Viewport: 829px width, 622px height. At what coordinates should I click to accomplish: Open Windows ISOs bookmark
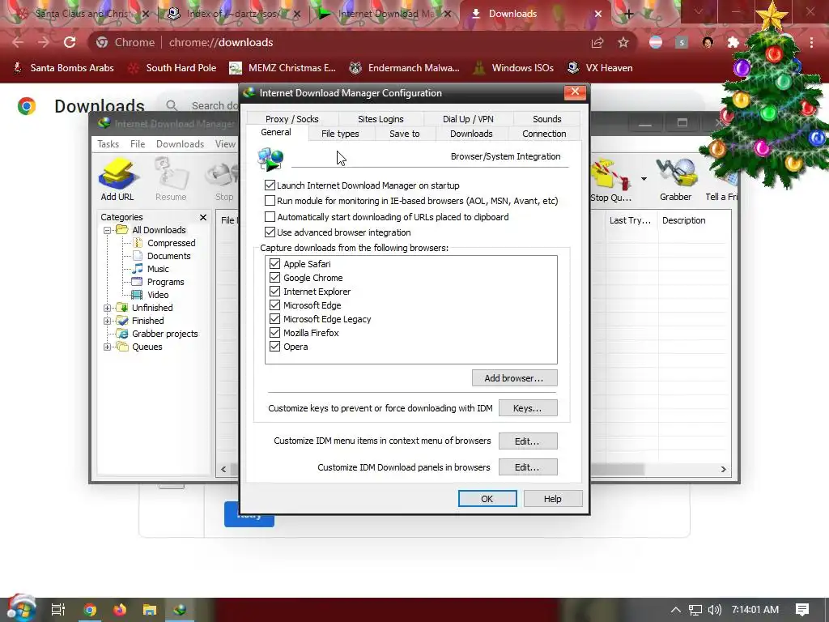point(514,68)
